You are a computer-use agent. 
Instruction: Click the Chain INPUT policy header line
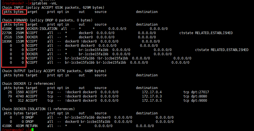coord(53,7)
